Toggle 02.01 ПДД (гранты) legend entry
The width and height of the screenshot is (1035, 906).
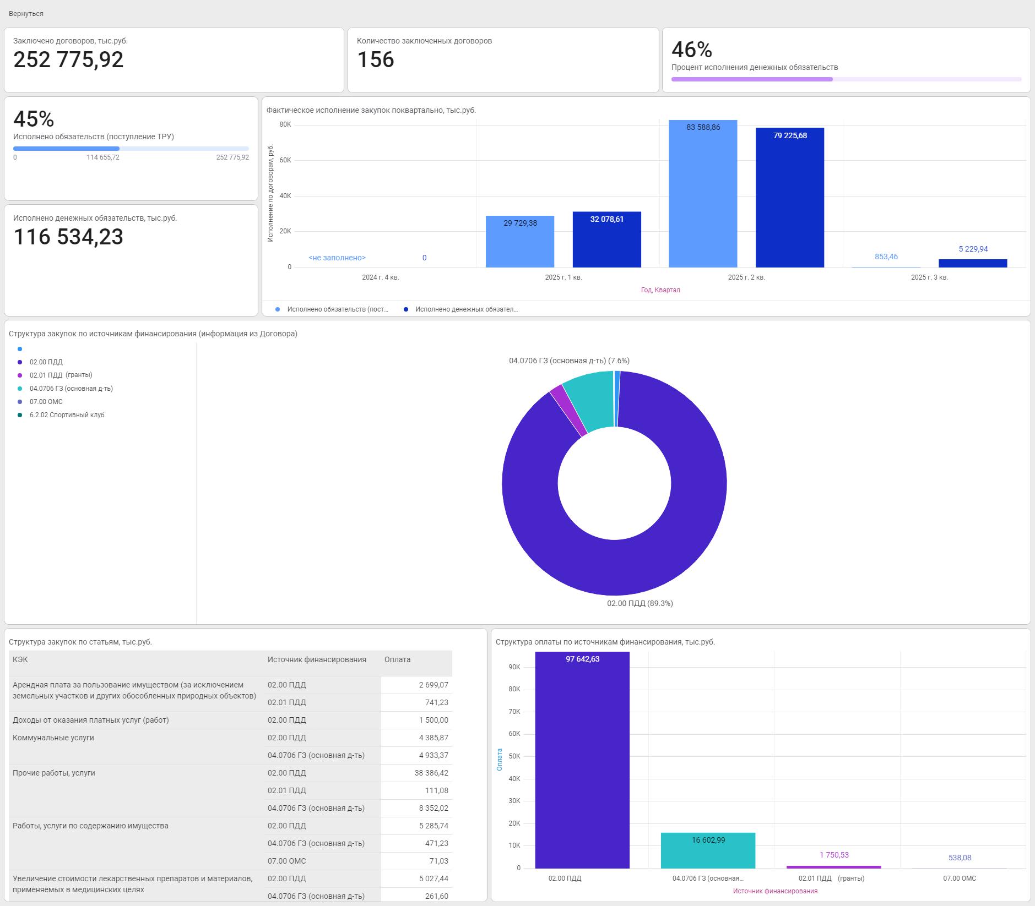pyautogui.click(x=61, y=375)
